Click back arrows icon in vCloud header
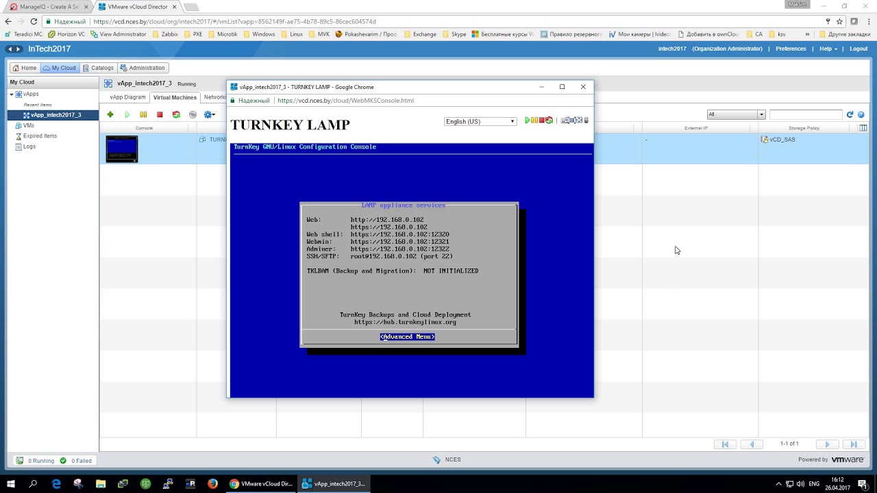This screenshot has width=877, height=493. (x=10, y=49)
